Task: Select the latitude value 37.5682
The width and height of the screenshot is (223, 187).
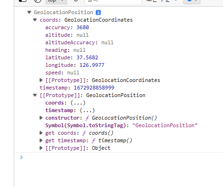Action: (x=87, y=57)
